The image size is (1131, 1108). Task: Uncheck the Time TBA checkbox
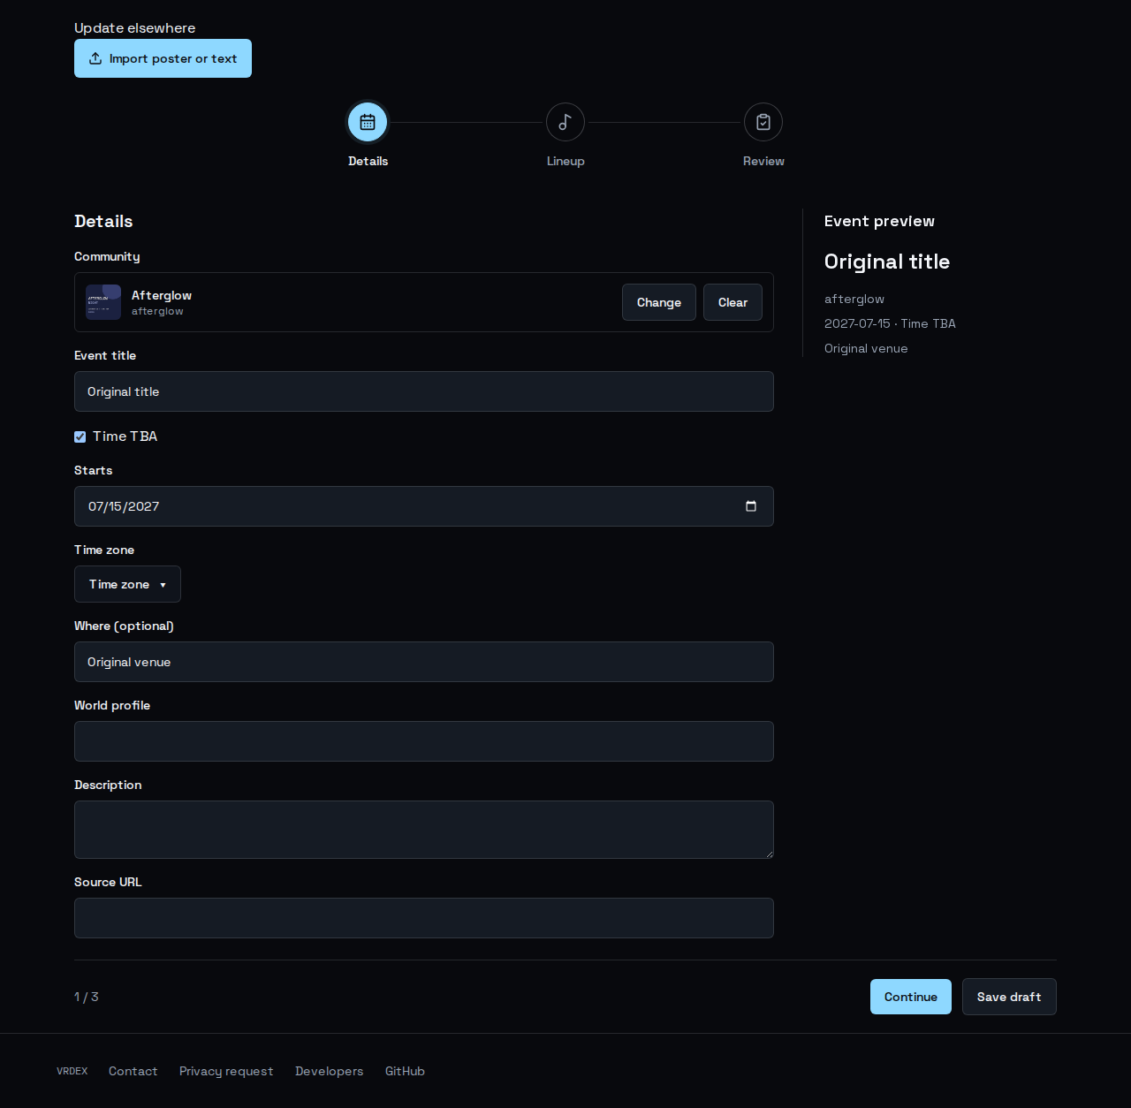(x=80, y=436)
